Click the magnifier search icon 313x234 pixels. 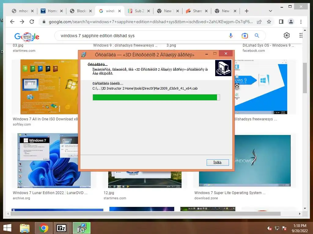257,36
